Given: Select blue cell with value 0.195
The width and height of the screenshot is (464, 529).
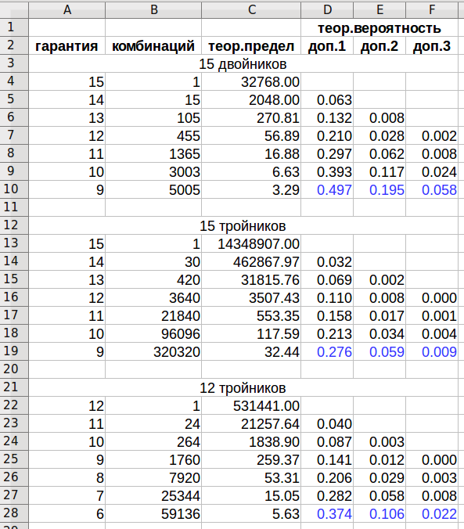Looking at the screenshot, I should [x=379, y=190].
